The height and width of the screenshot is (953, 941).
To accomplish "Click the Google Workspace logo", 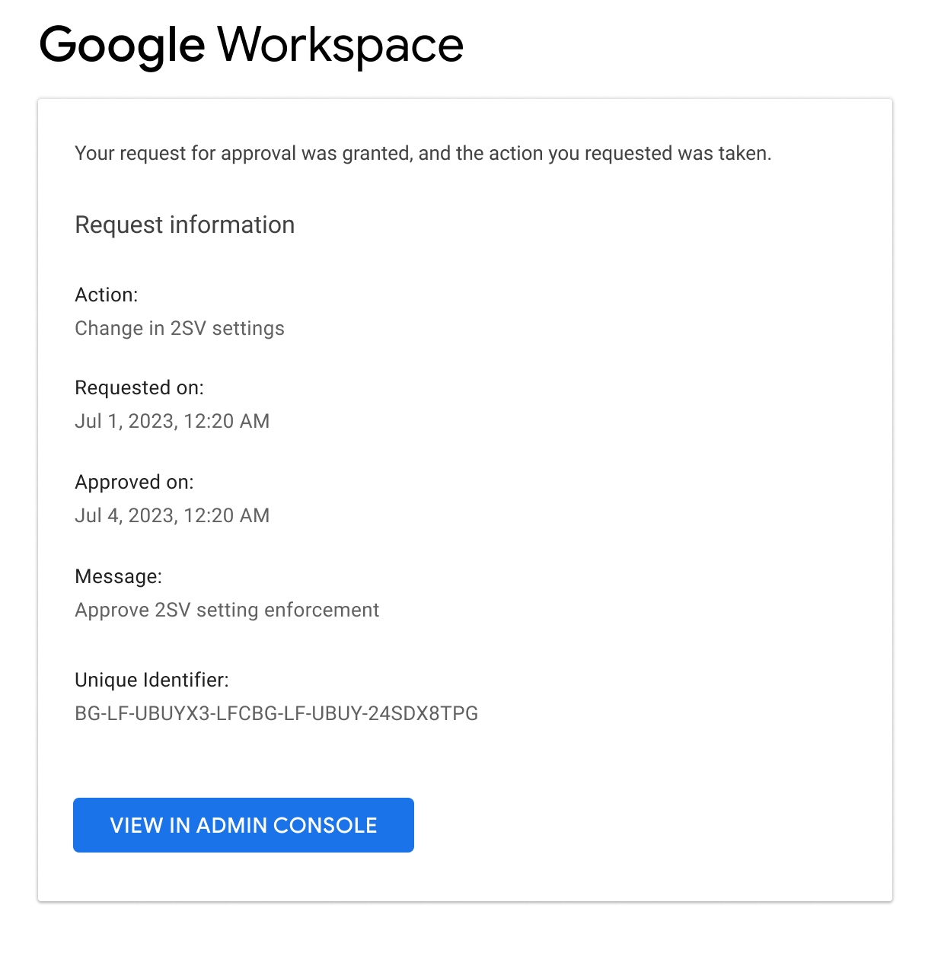I will 251,46.
